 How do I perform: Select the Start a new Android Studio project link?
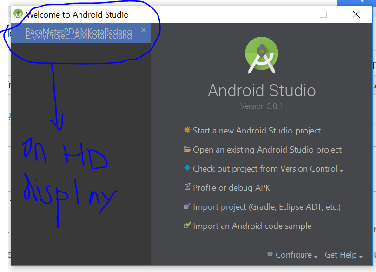click(x=257, y=131)
